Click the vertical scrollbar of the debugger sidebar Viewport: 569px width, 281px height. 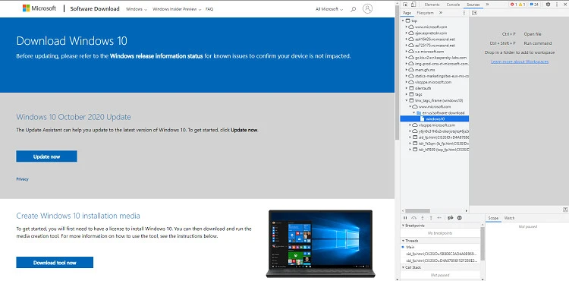483,243
